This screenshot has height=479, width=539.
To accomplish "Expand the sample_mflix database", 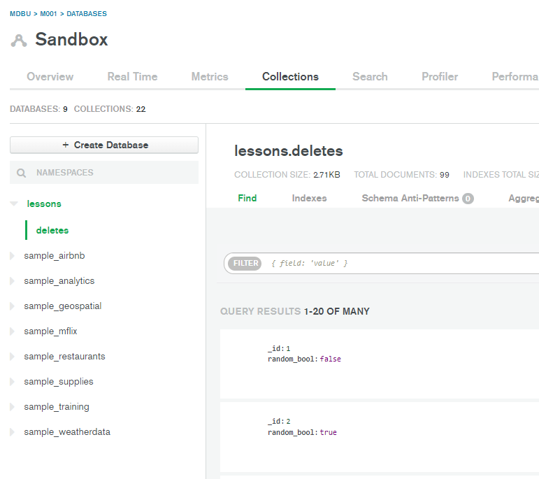I will pyautogui.click(x=12, y=331).
